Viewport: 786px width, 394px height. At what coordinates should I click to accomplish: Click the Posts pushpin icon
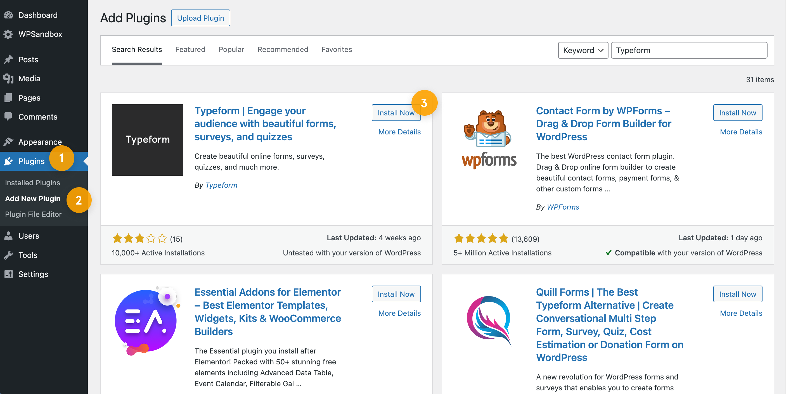click(9, 60)
